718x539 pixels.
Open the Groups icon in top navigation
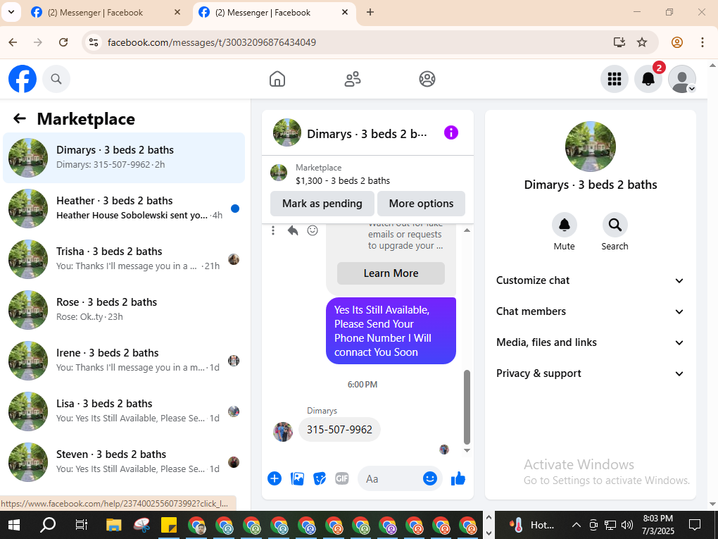click(427, 79)
